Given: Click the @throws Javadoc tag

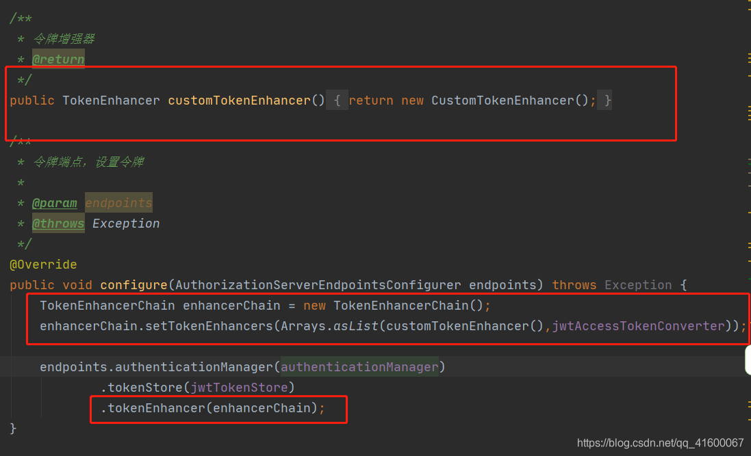Looking at the screenshot, I should tap(58, 224).
